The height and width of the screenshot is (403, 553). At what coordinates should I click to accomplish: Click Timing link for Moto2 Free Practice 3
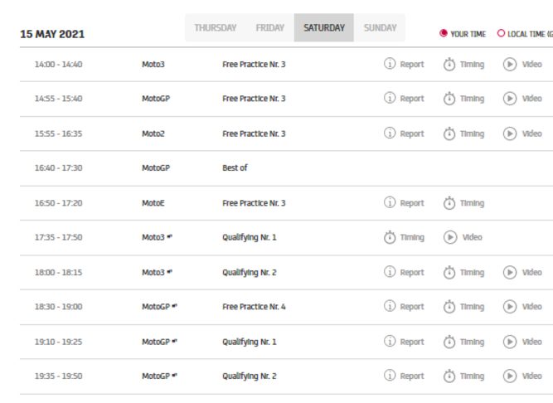472,134
